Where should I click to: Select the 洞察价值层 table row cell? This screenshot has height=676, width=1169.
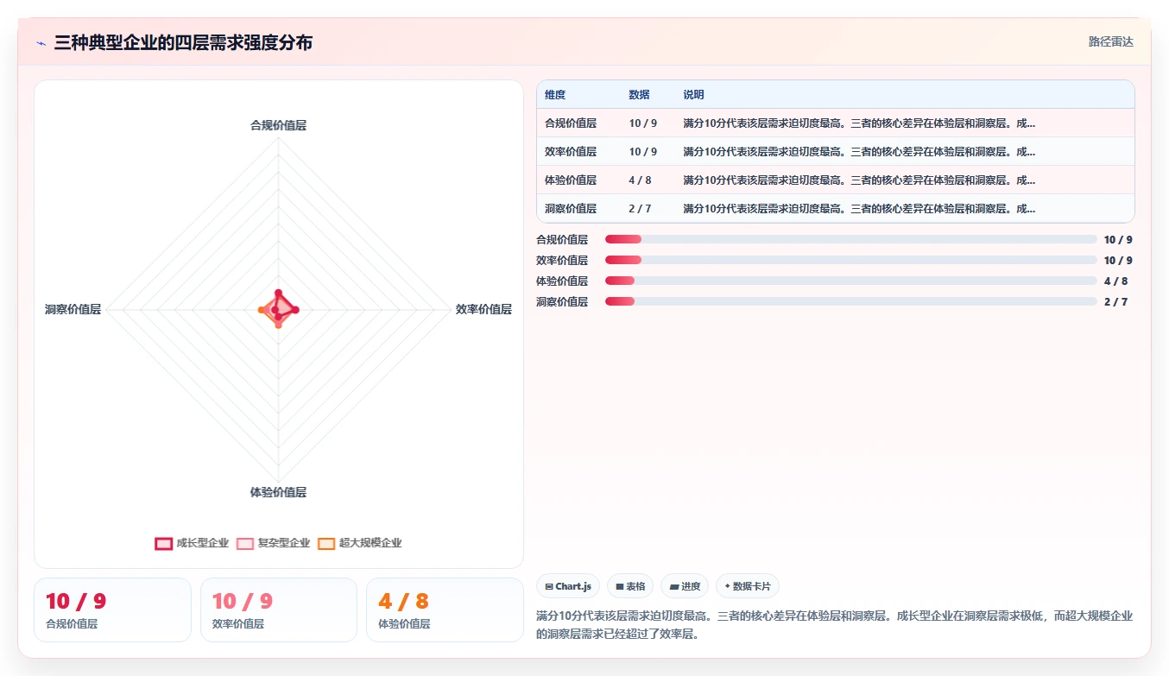(x=571, y=209)
